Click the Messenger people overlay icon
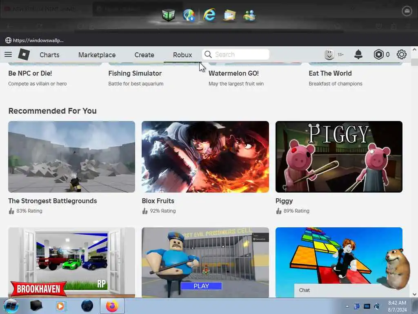 click(x=249, y=15)
